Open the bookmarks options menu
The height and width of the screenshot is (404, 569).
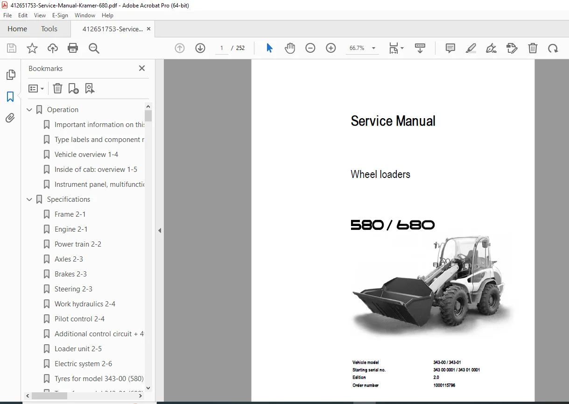36,88
